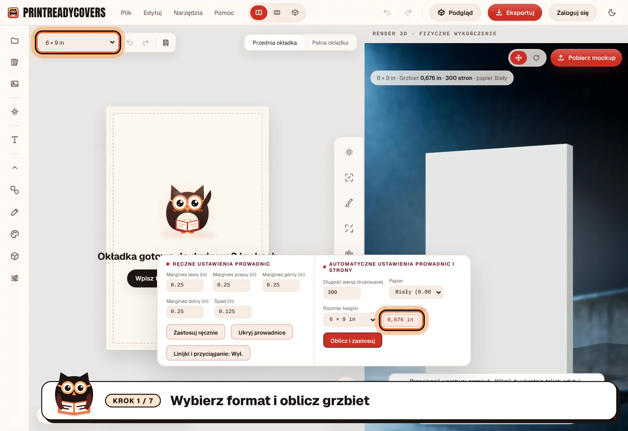Enable move mode in 3D render
Viewport: 628px width, 431px height.
click(518, 58)
